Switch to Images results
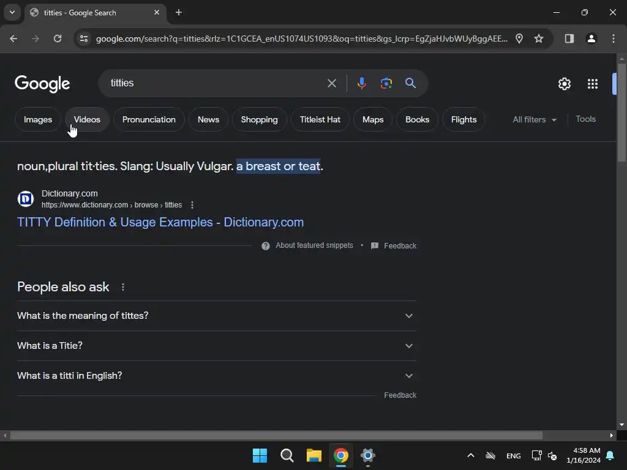Viewport: 627px width, 470px height. 38,119
